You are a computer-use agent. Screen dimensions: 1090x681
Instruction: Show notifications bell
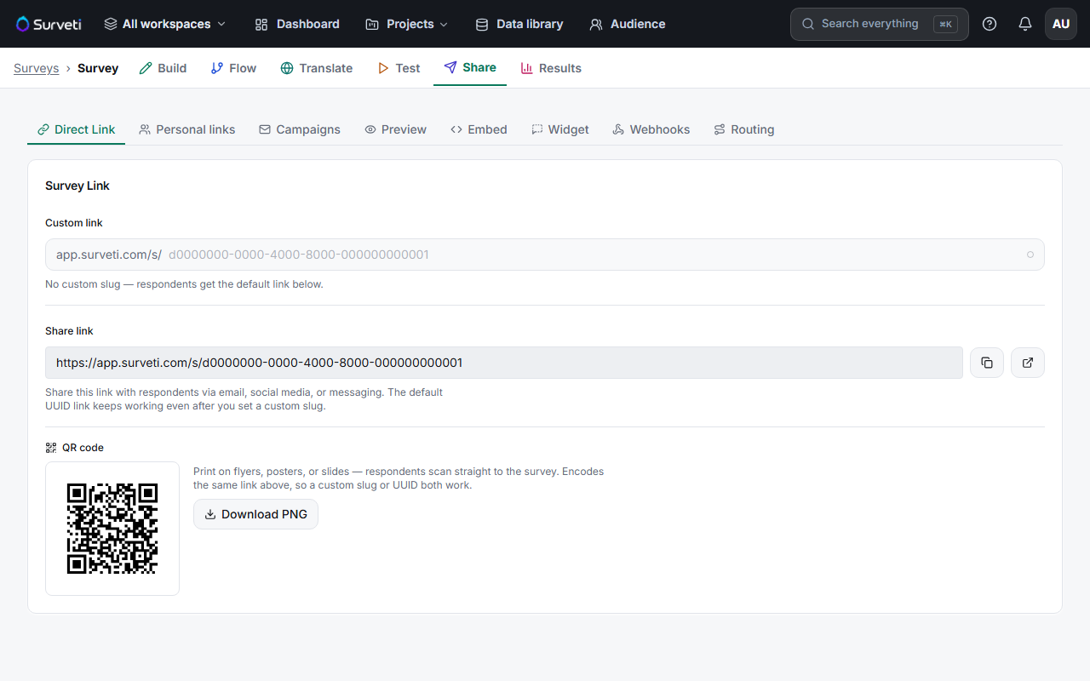coord(1025,24)
